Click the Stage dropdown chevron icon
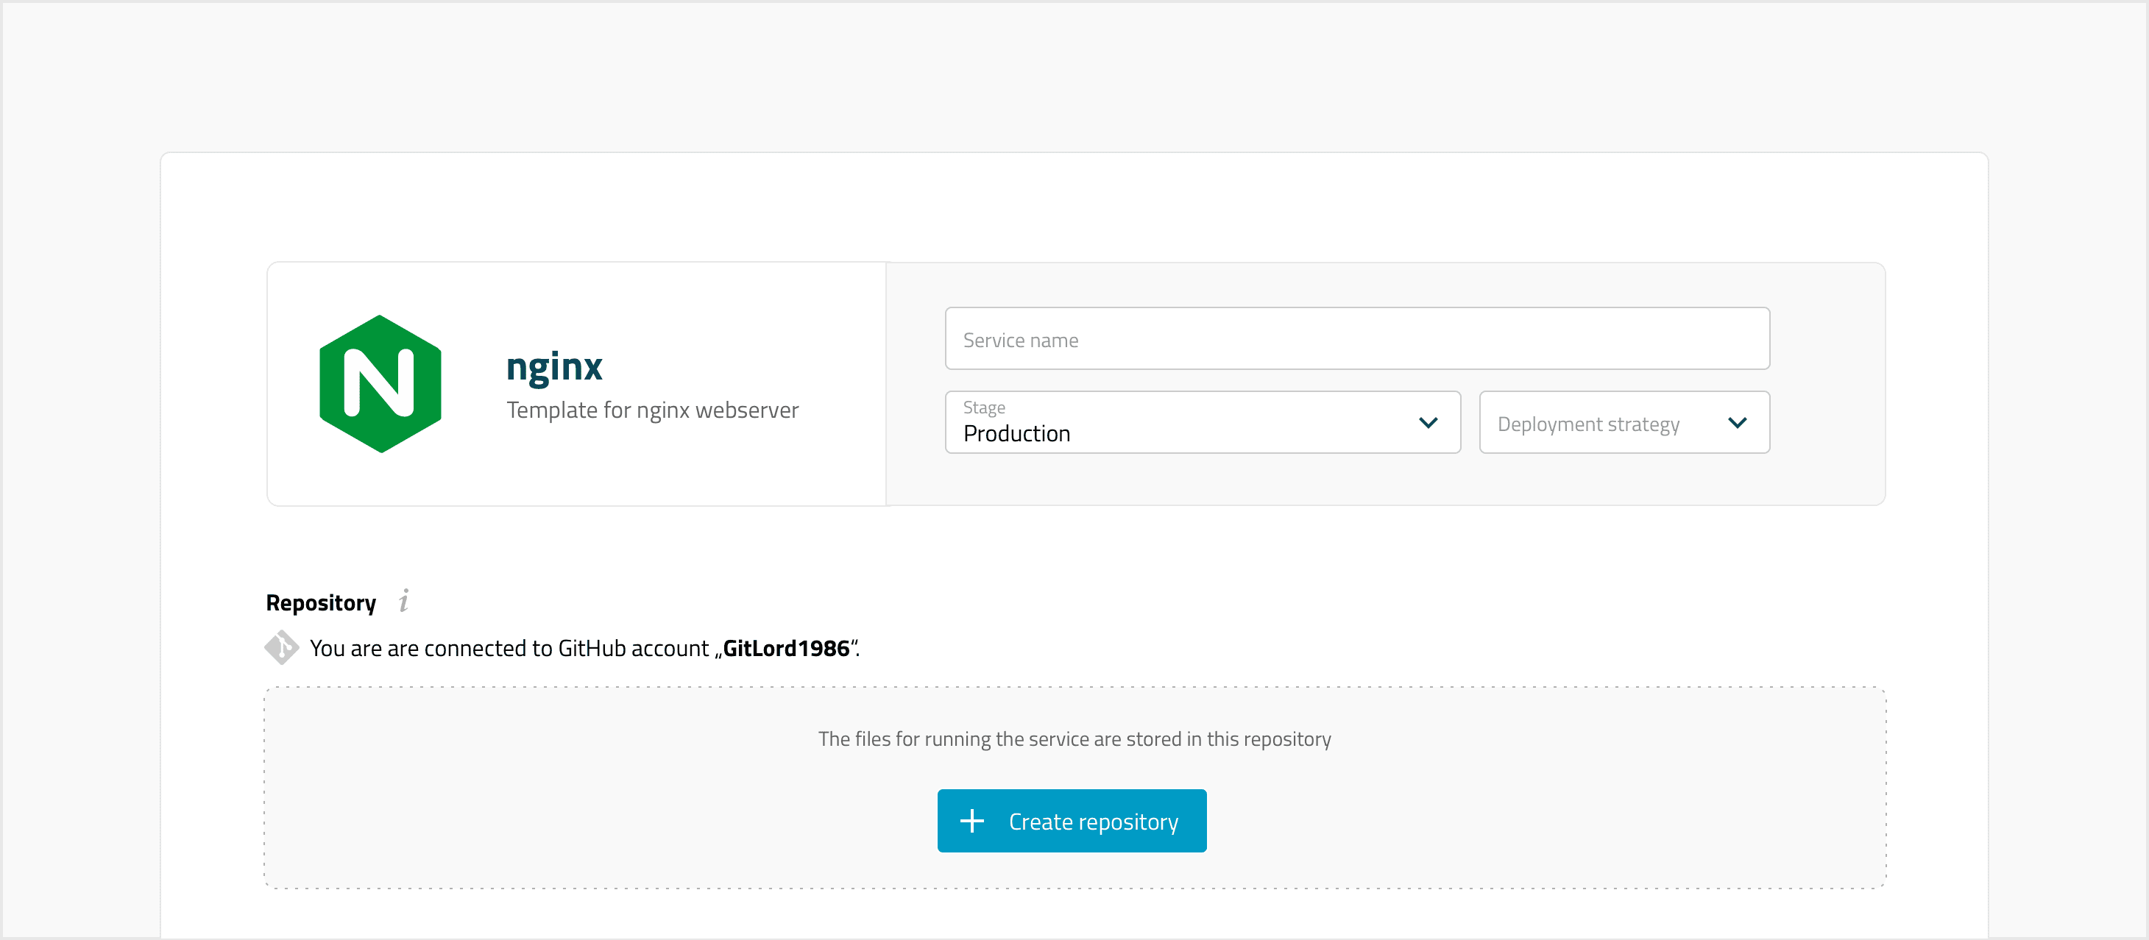2149x940 pixels. point(1428,422)
